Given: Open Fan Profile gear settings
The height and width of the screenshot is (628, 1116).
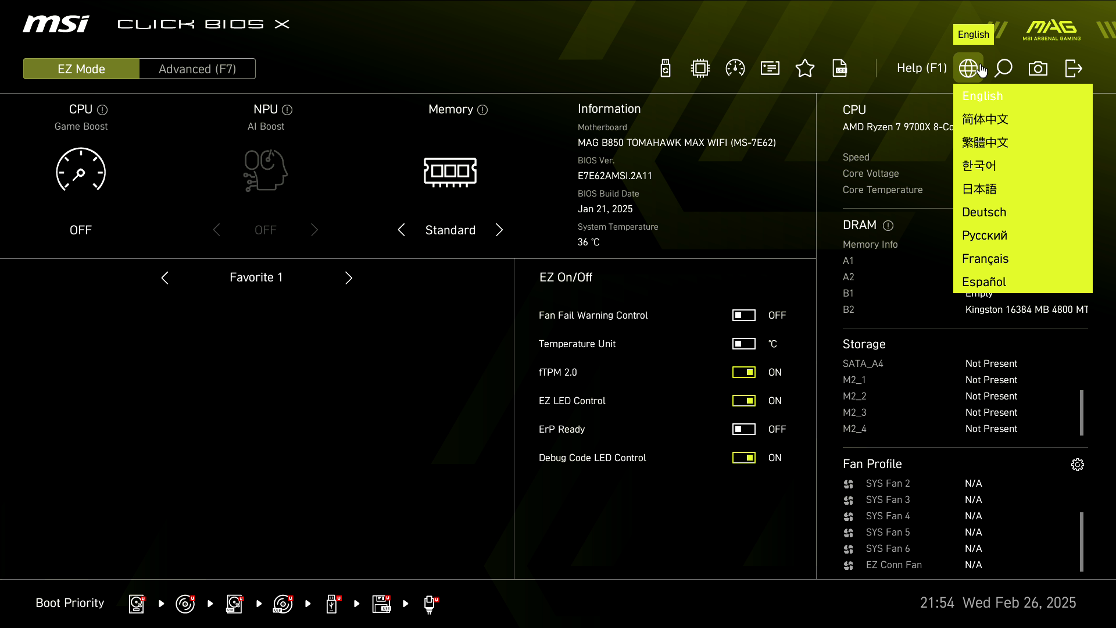Looking at the screenshot, I should (x=1078, y=465).
